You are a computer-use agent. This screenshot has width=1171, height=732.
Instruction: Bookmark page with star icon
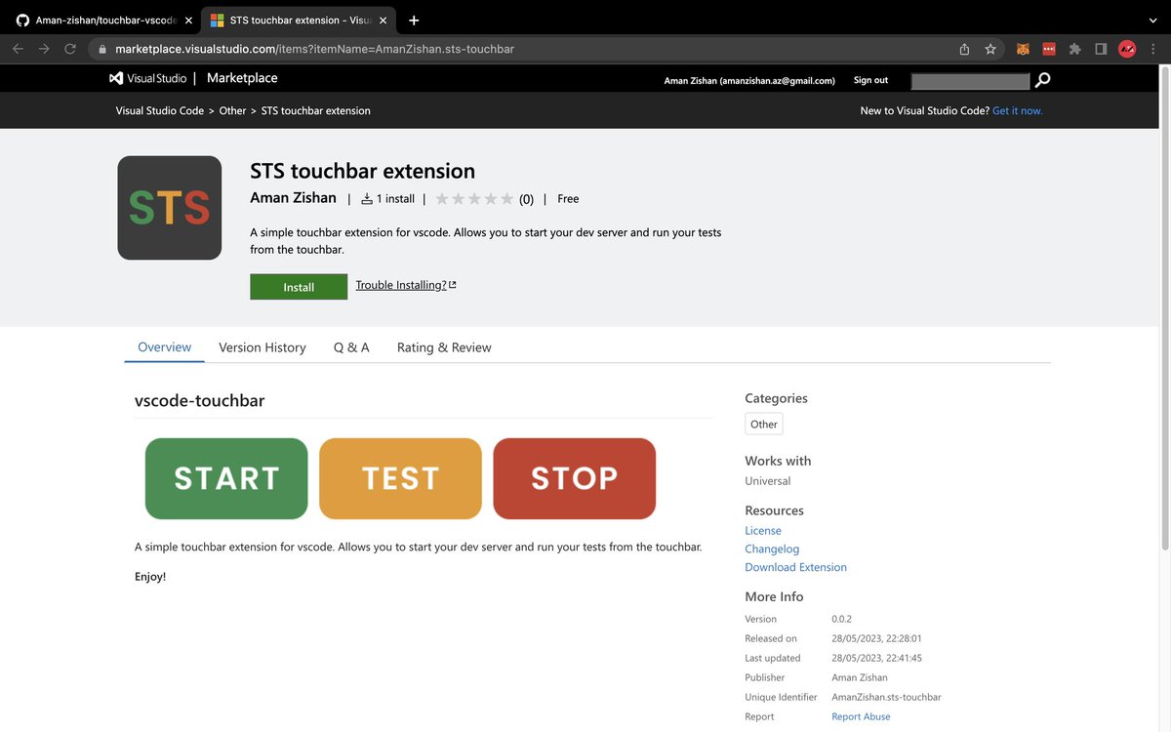click(990, 49)
